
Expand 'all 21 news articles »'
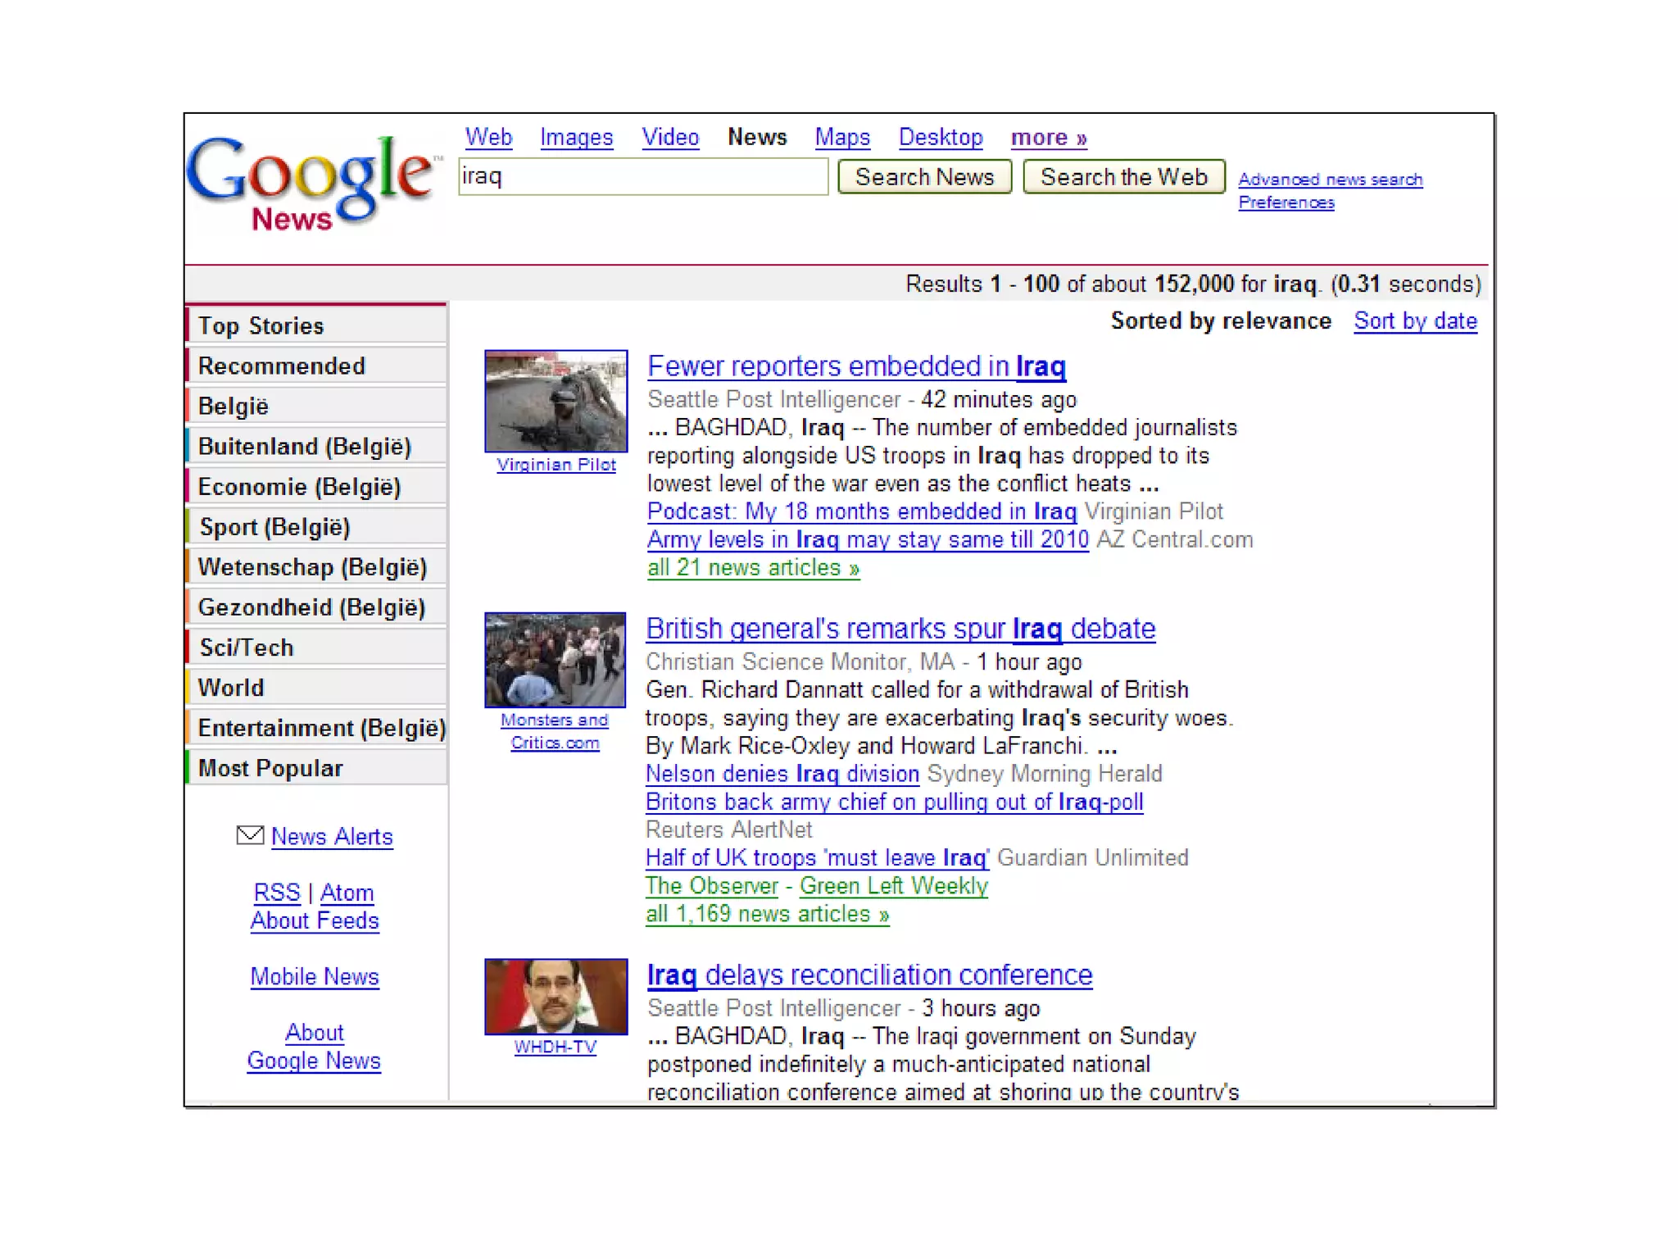click(752, 568)
